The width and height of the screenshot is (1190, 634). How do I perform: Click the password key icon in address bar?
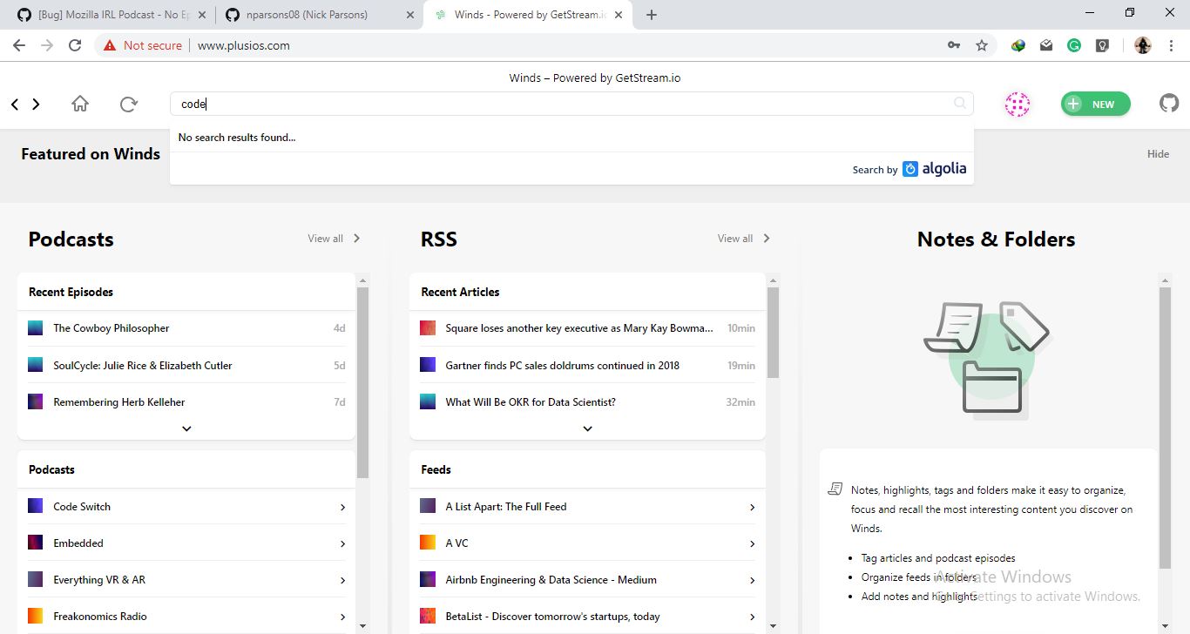[953, 44]
